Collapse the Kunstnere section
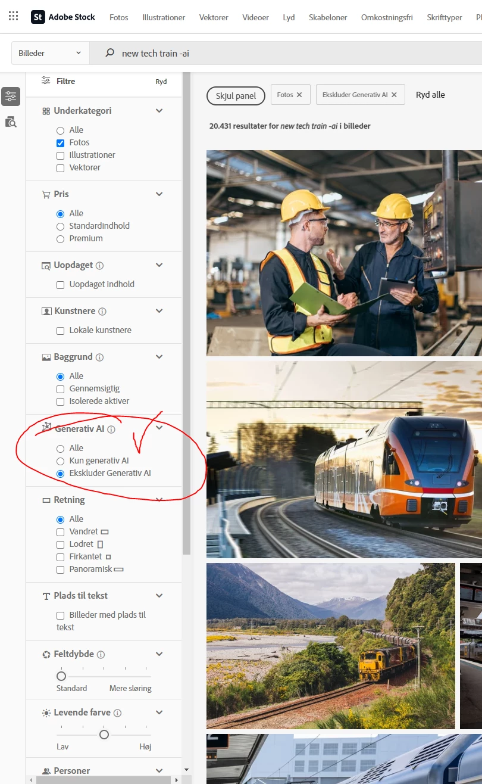The image size is (482, 784). [159, 311]
